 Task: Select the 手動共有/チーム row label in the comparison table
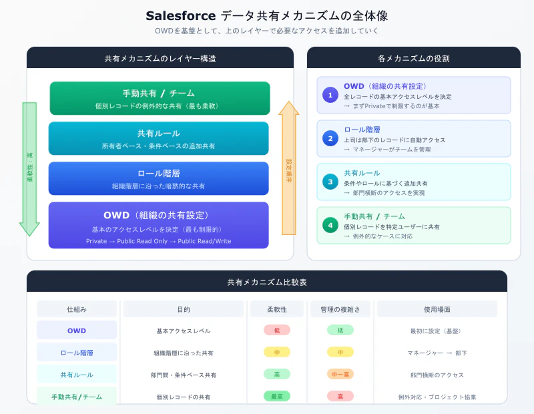coord(77,397)
